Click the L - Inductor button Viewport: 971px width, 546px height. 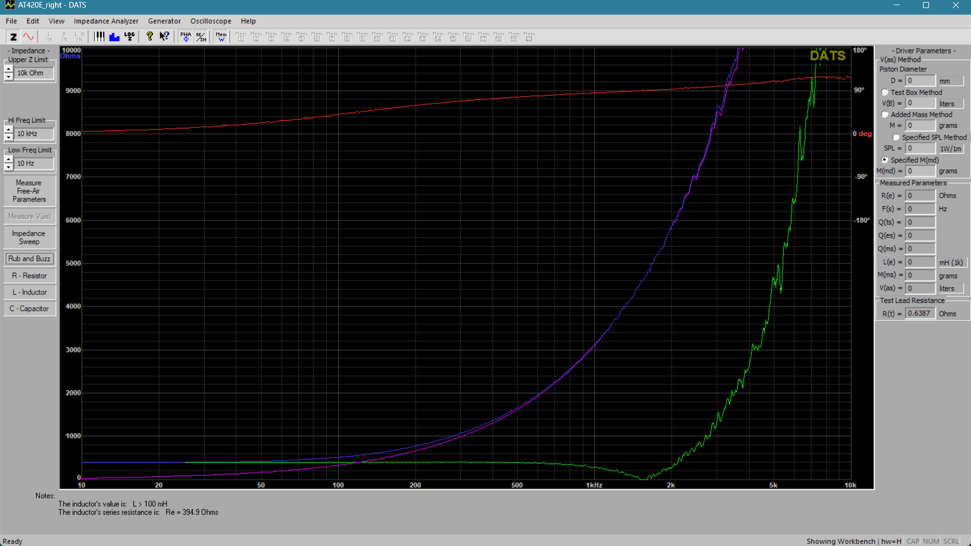(x=29, y=292)
